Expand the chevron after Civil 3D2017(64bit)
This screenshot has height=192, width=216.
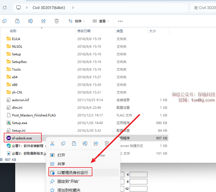point(73,8)
